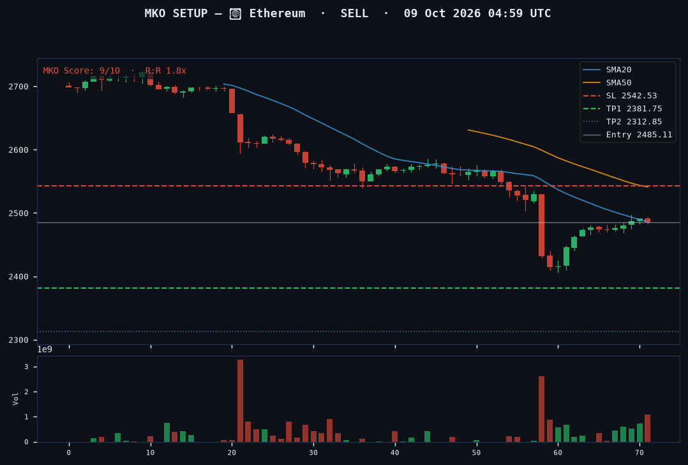Image resolution: width=688 pixels, height=465 pixels.
Task: Click the red dashed stop-loss line on chart
Action: pos(359,186)
